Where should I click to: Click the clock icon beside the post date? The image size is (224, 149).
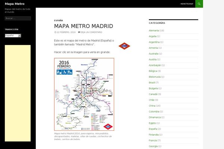coord(55,32)
